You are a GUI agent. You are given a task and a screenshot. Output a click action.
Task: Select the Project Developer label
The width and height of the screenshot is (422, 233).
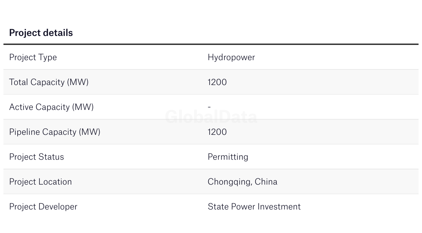pyautogui.click(x=43, y=207)
